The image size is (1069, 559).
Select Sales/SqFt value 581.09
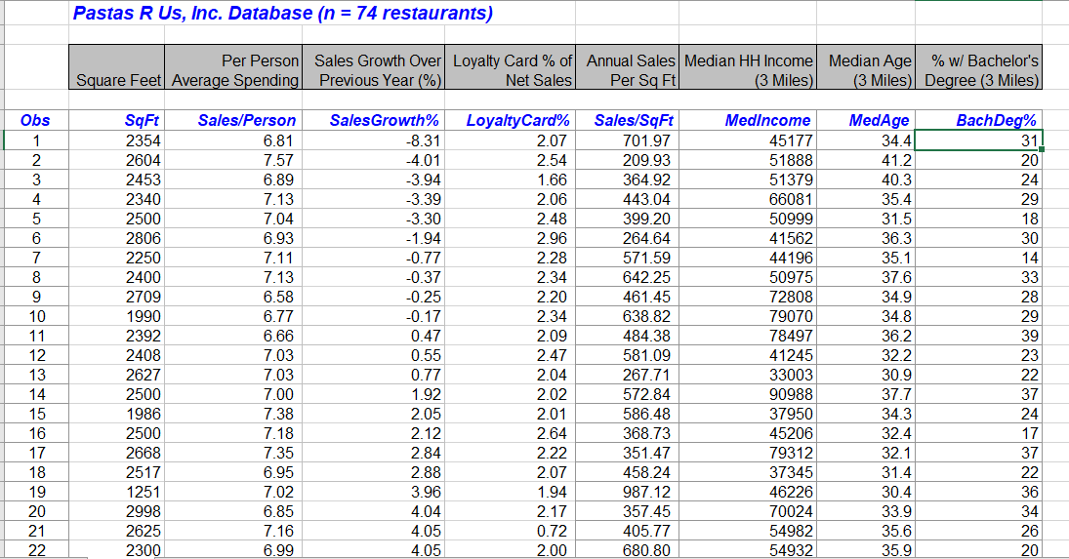627,355
